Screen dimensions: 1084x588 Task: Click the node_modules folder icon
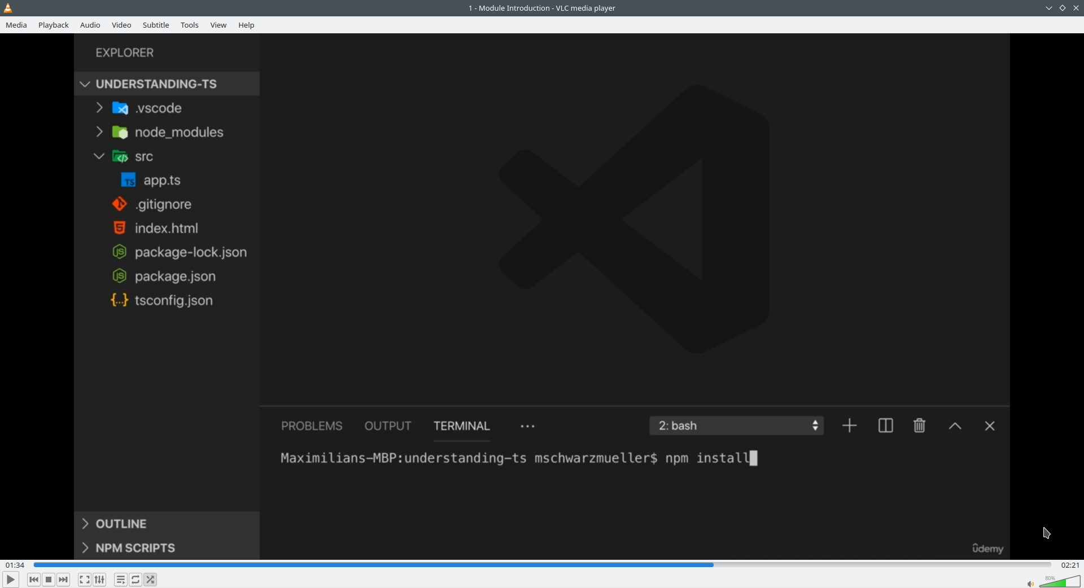(120, 132)
